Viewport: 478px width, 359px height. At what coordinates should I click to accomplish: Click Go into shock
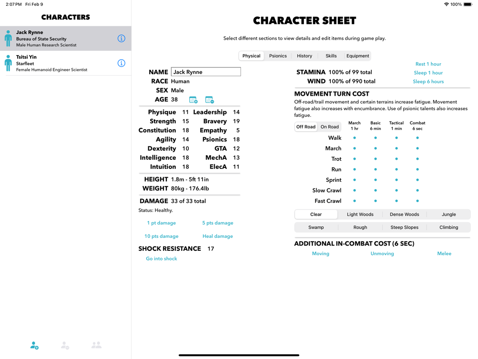tap(161, 258)
